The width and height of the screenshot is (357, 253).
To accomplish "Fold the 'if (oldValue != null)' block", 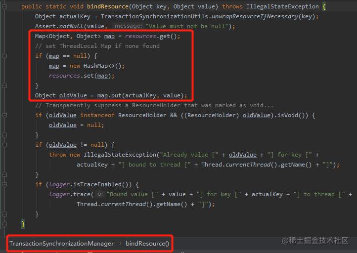I will coord(4,145).
